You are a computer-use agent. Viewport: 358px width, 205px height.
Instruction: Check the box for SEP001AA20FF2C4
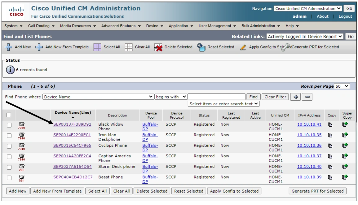pos(9,157)
